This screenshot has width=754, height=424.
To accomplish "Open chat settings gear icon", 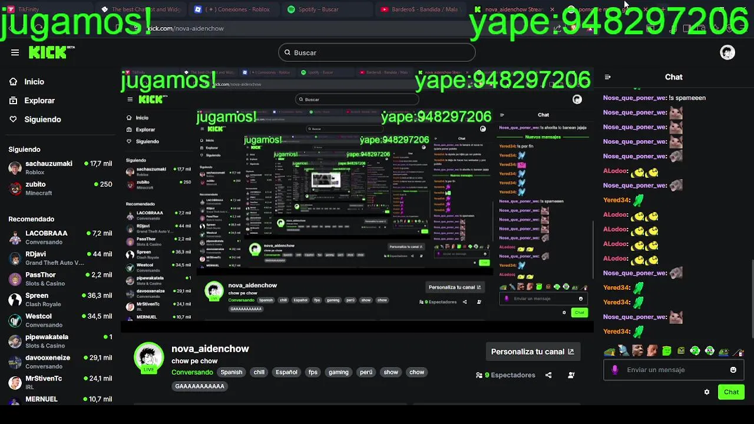I will tap(707, 392).
